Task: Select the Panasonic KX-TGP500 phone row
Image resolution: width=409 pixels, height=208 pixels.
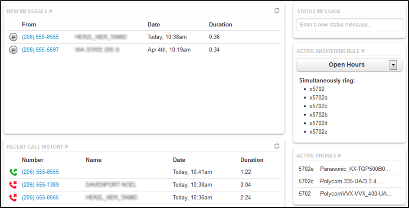Action: (x=349, y=169)
